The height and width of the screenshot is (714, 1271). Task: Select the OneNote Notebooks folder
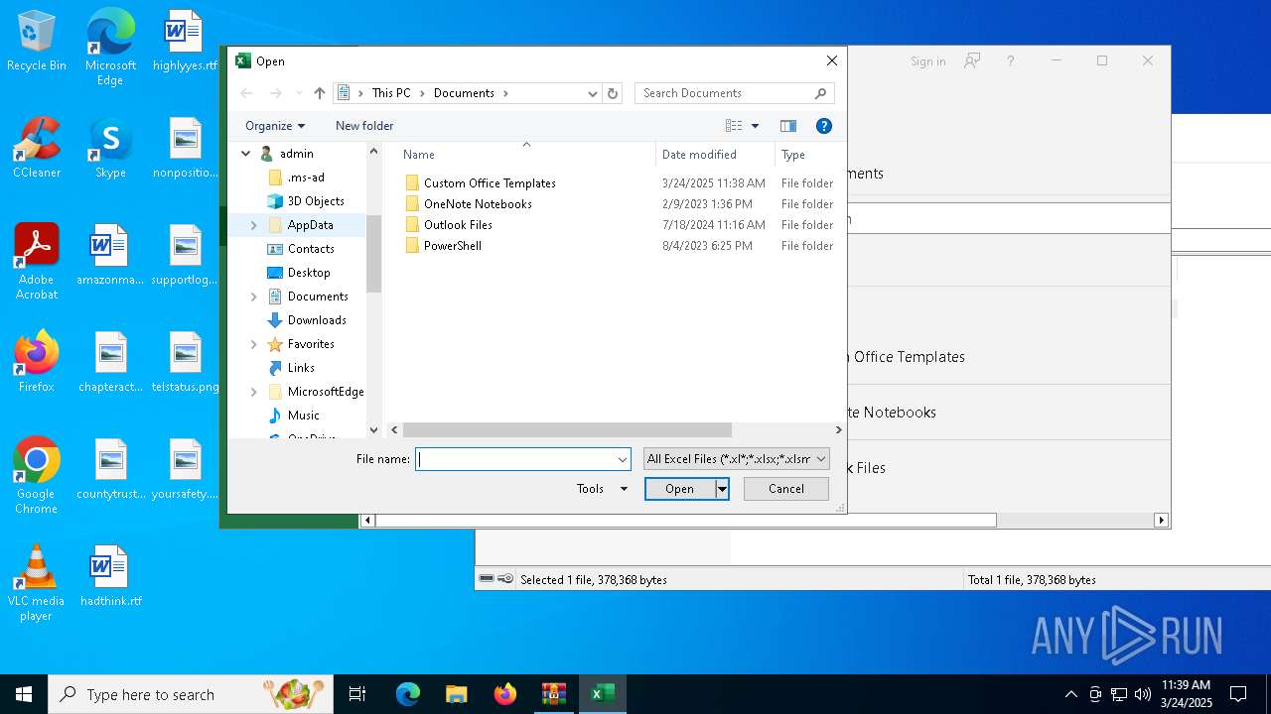[478, 204]
